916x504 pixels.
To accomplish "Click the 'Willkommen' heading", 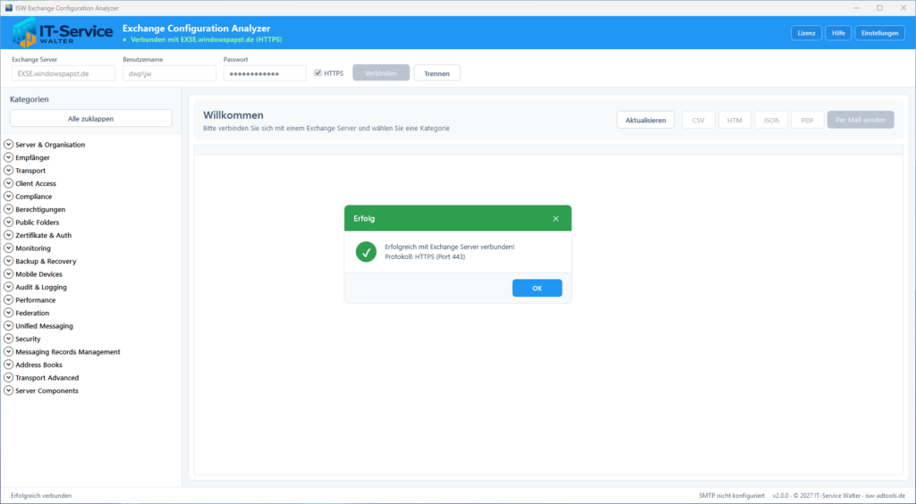I will [233, 115].
